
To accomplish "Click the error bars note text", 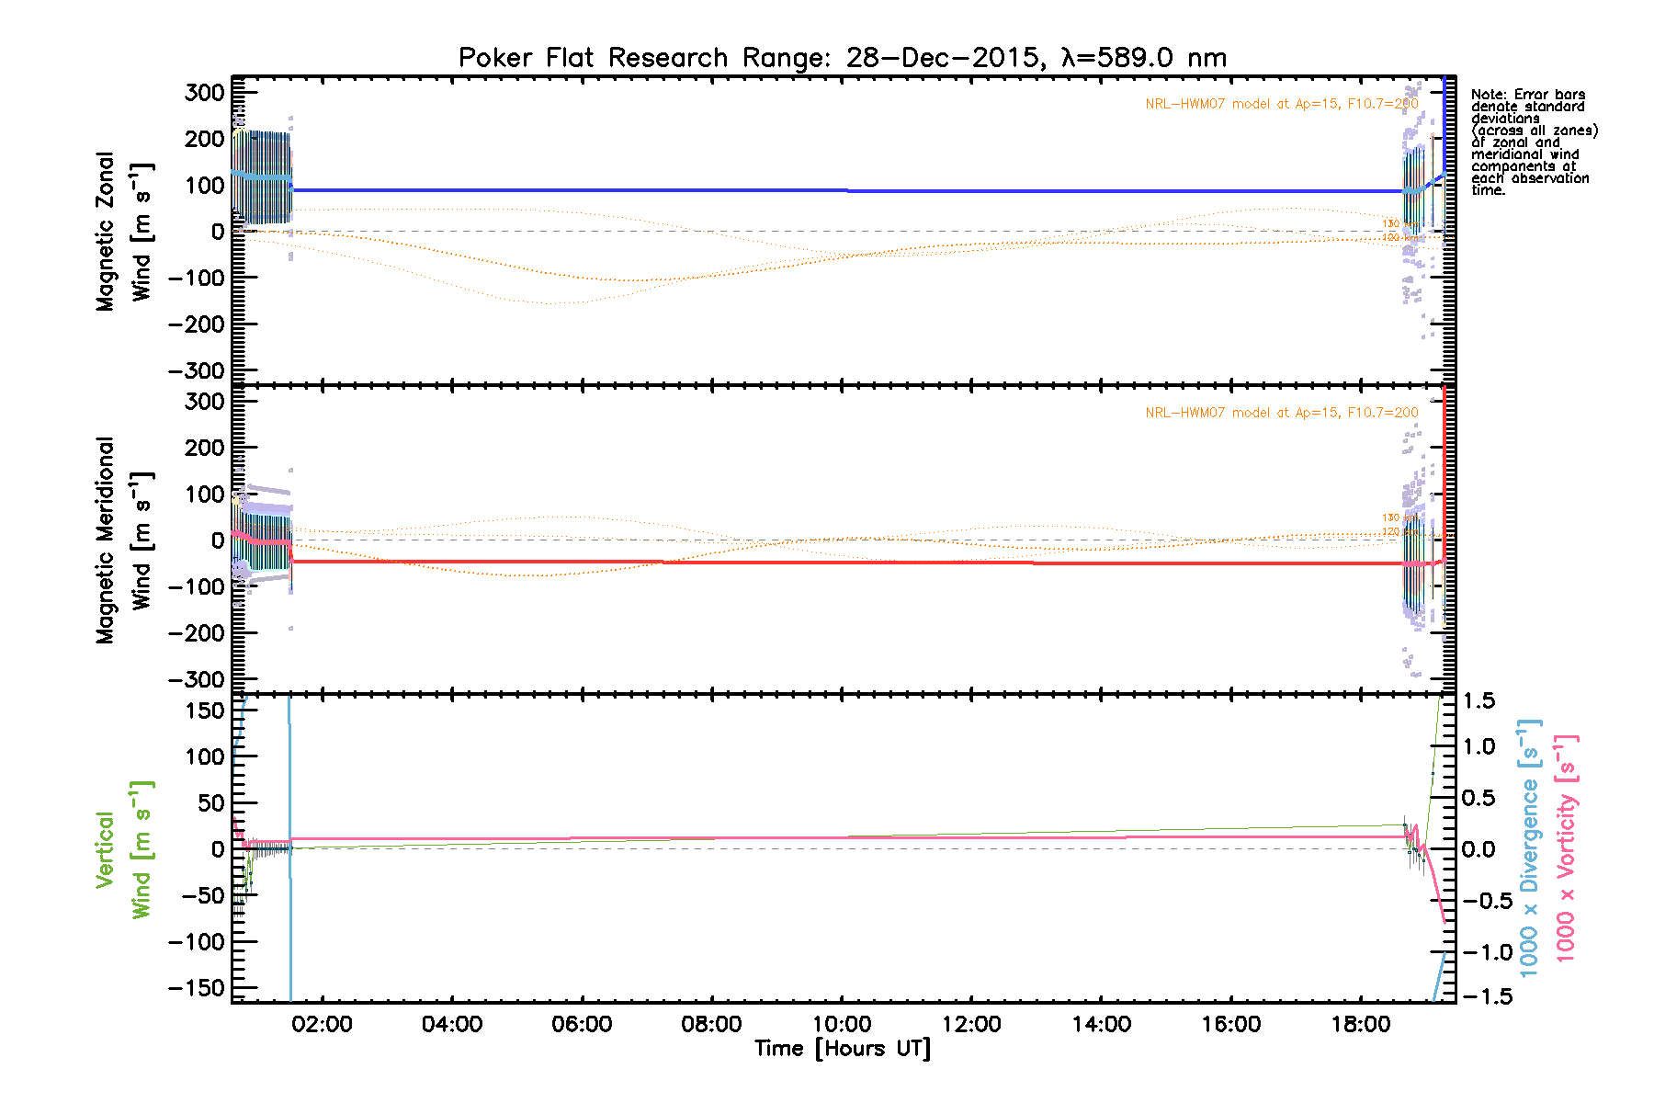I will click(x=1533, y=142).
